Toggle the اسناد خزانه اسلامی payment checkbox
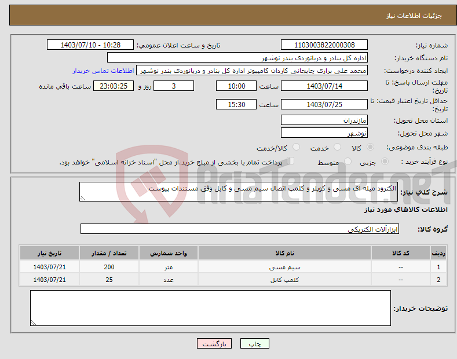 [291, 161]
